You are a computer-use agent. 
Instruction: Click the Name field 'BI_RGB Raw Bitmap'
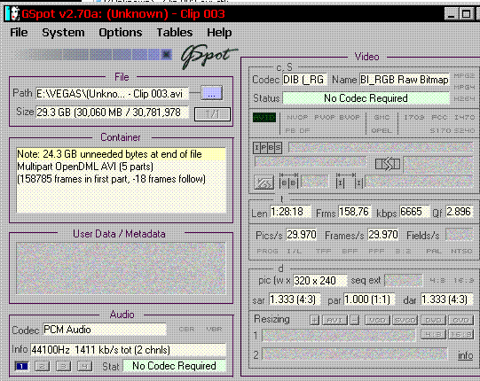coord(404,80)
